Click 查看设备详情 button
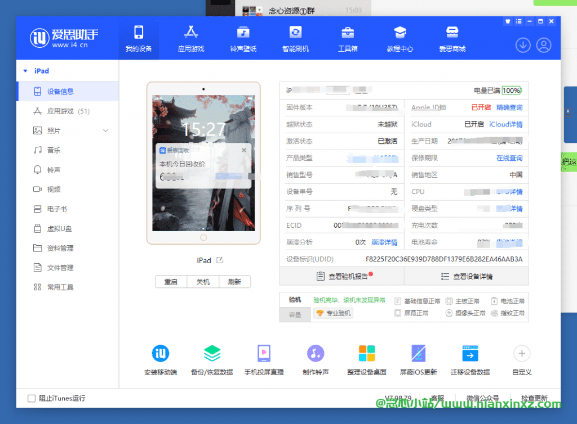577x424 pixels. pyautogui.click(x=467, y=276)
